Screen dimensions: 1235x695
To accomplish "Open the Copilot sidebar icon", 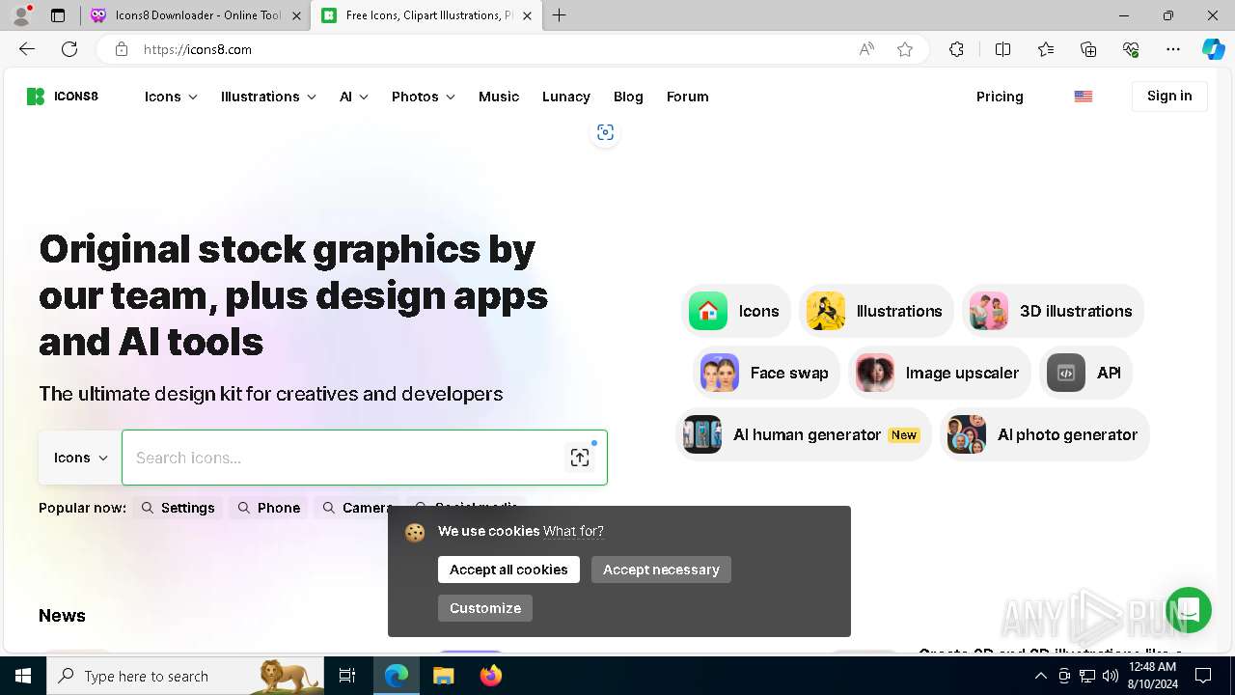I will (x=1213, y=49).
